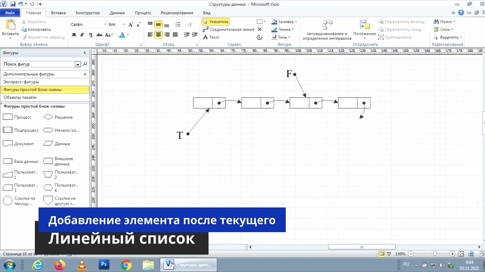
Task: Toggle bulleted list
Action: point(178,25)
